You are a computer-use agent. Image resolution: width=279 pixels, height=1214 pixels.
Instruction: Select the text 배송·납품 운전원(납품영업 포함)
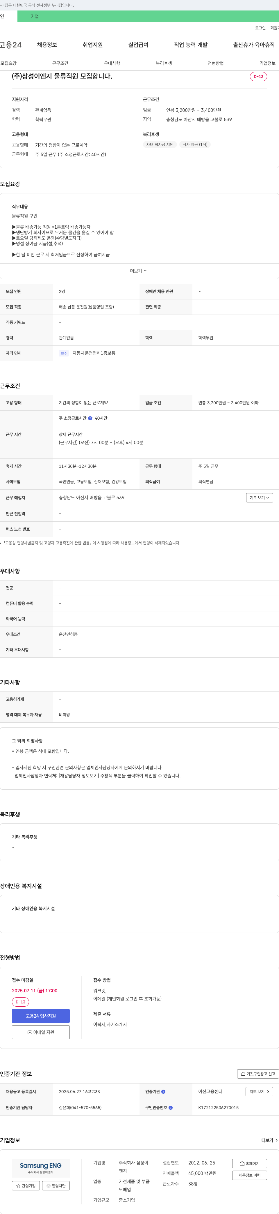[x=86, y=307]
